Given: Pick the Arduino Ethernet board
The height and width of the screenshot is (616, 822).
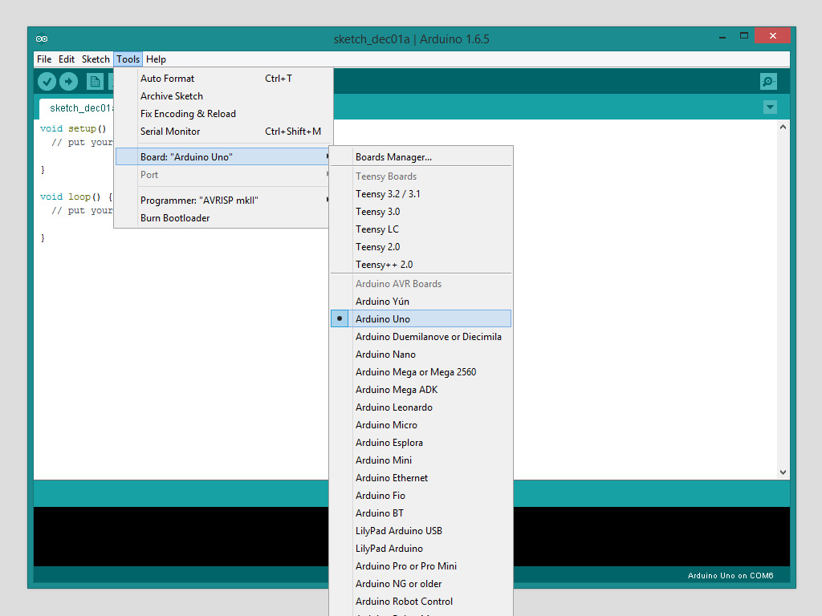Looking at the screenshot, I should (421, 478).
